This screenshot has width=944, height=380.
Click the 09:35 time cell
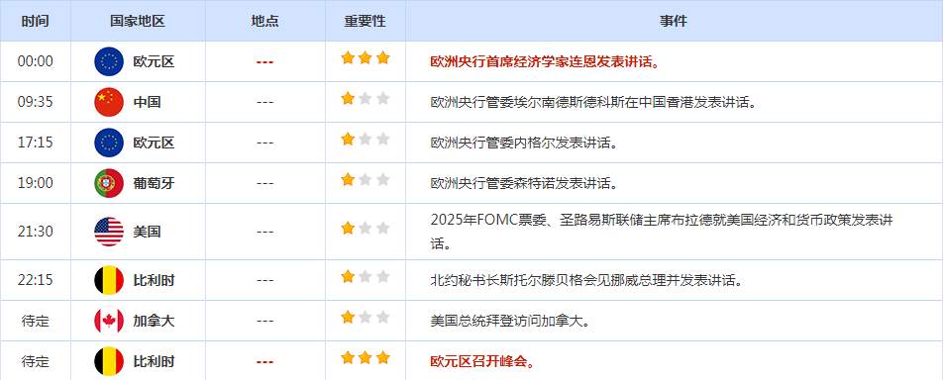pos(35,102)
